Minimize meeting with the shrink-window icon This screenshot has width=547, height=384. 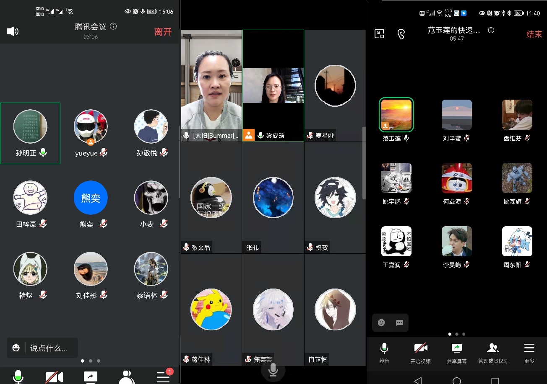click(379, 34)
